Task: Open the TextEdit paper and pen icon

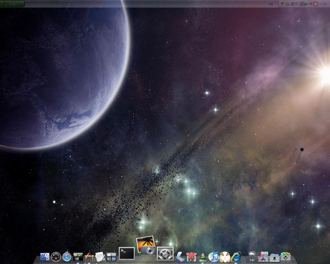Action: (100, 257)
